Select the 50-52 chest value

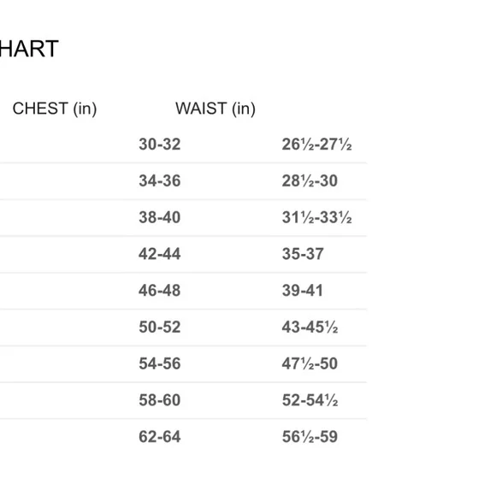point(160,327)
